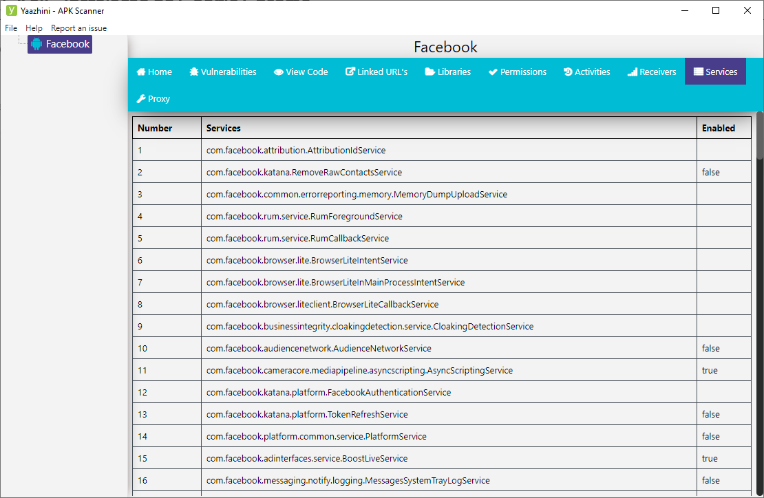Image resolution: width=764 pixels, height=498 pixels.
Task: Select the Services tab
Action: click(x=715, y=72)
